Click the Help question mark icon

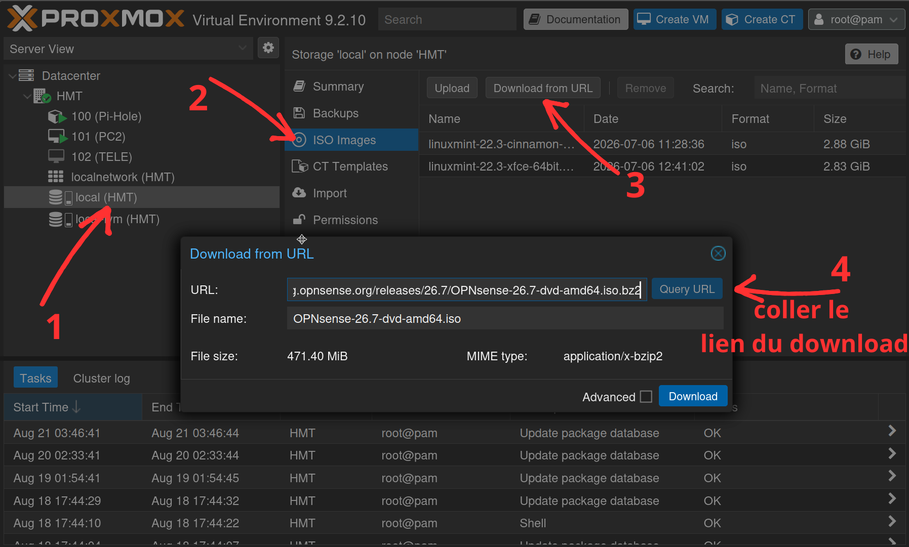point(856,54)
